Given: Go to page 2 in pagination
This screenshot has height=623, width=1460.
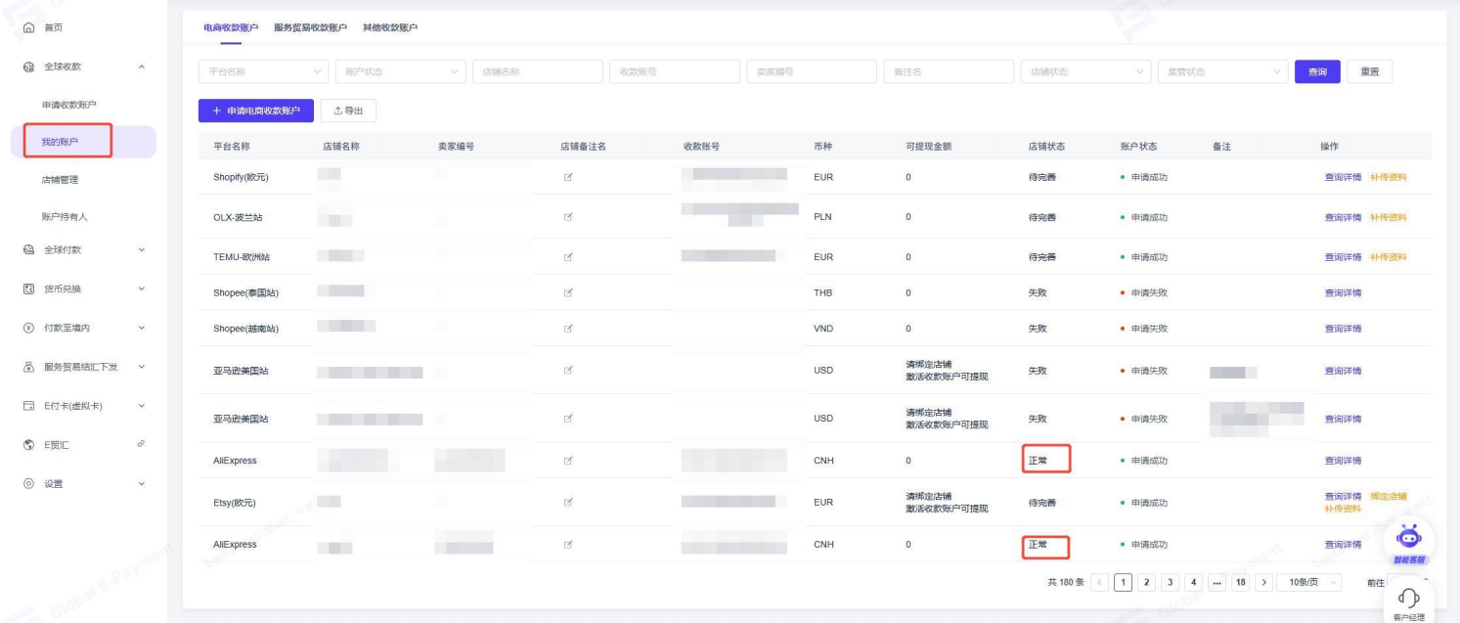Looking at the screenshot, I should tap(1147, 583).
